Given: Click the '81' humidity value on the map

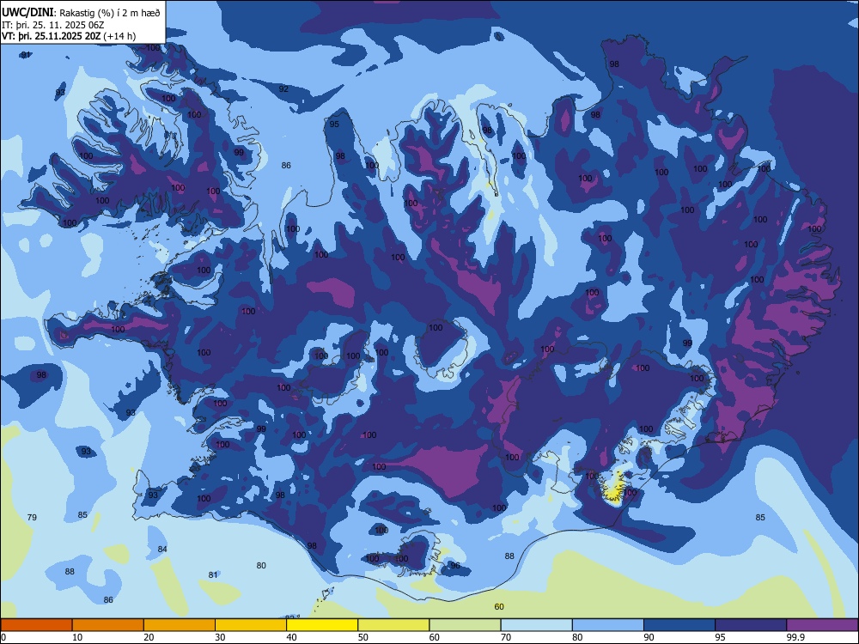Looking at the screenshot, I should pos(213,575).
